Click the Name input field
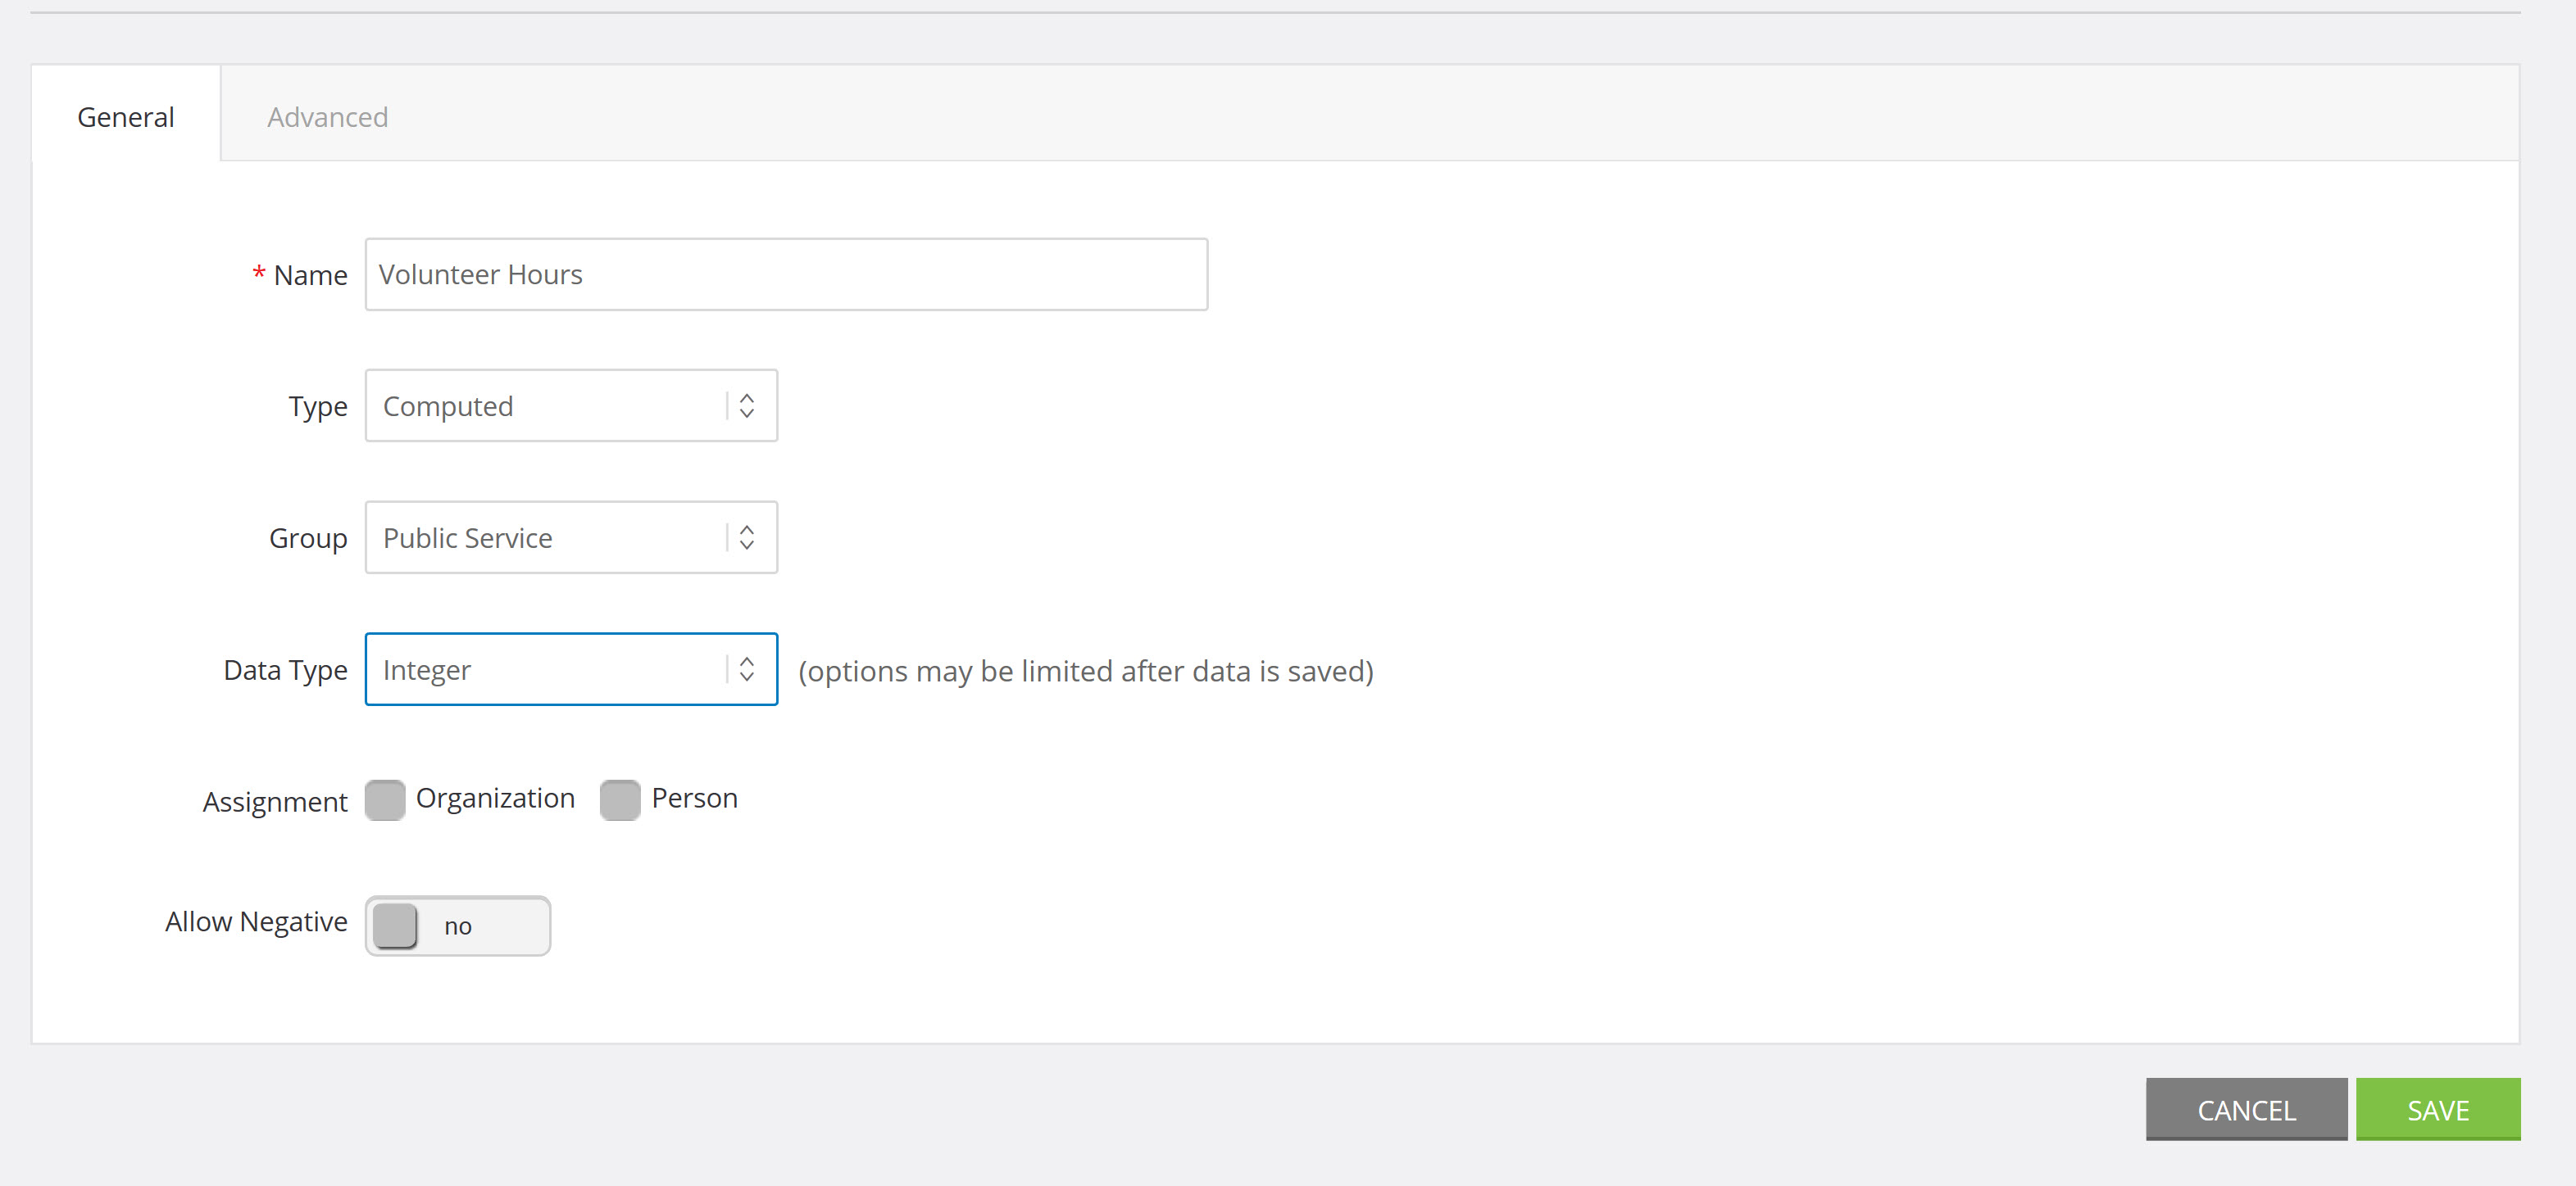Viewport: 2576px width, 1186px height. (786, 274)
